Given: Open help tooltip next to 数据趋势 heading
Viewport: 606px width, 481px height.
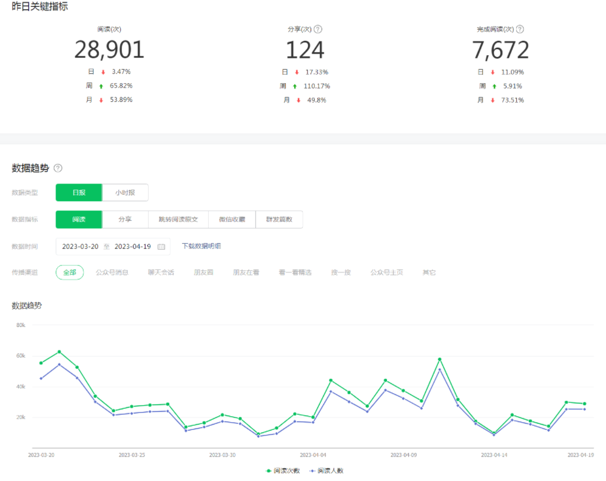Looking at the screenshot, I should 58,168.
